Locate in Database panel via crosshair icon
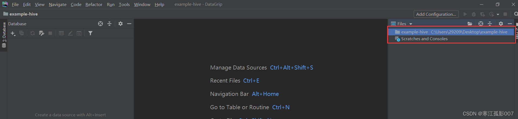The image size is (518, 119). 100,24
